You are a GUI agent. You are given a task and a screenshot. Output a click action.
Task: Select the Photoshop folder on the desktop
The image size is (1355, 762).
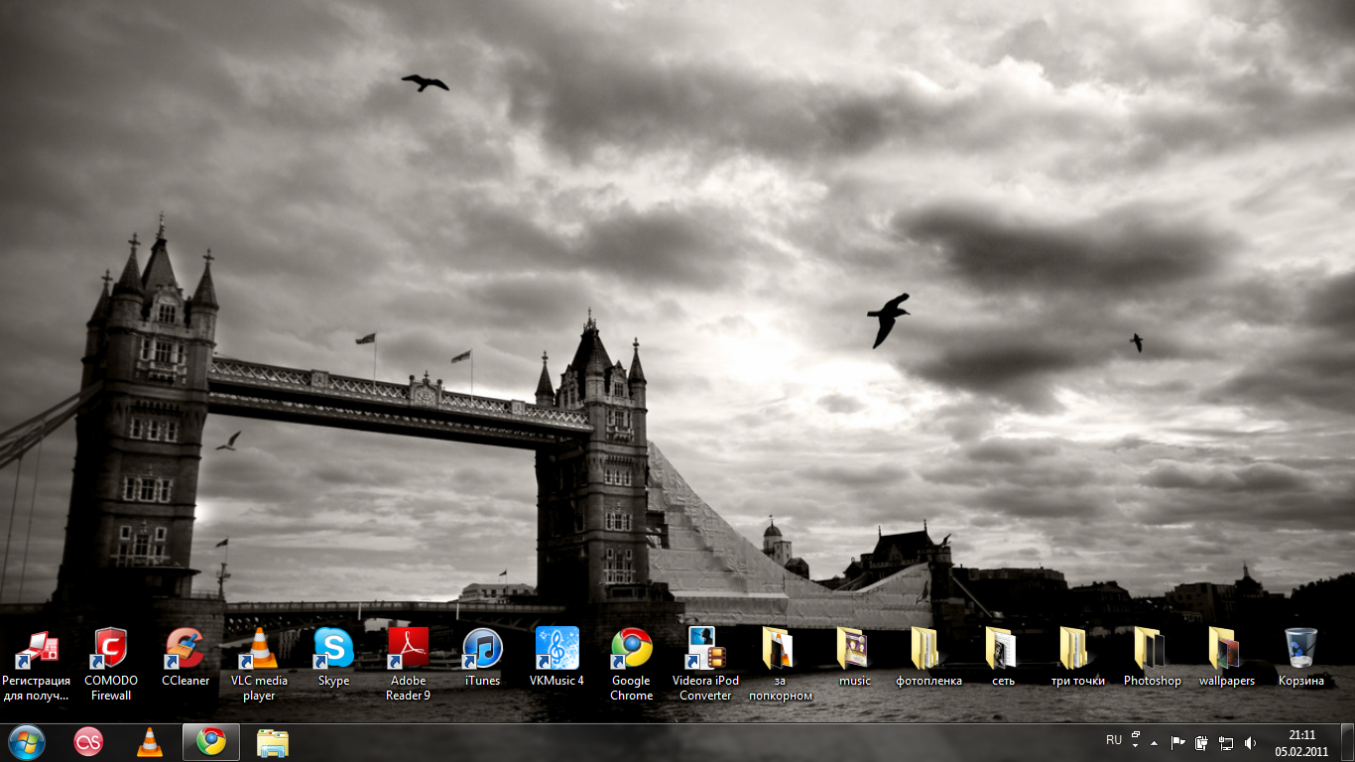point(1152,658)
